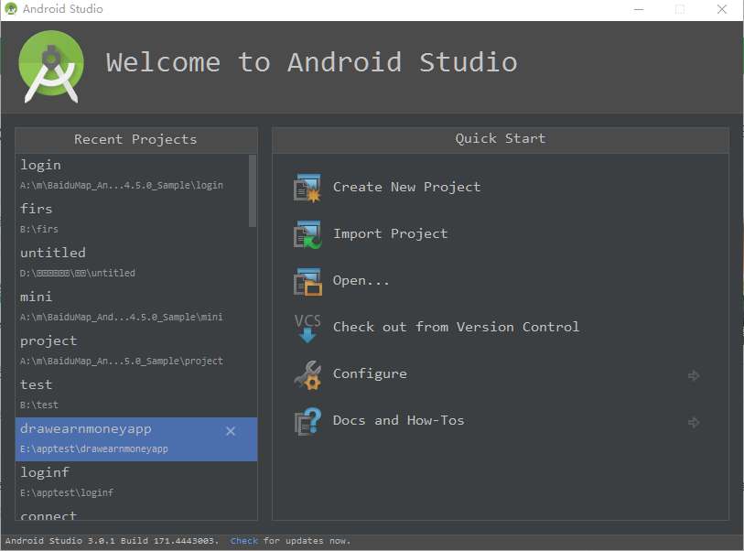Viewport: 744px width, 551px height.
Task: Open the recent project firs
Action: (132, 220)
